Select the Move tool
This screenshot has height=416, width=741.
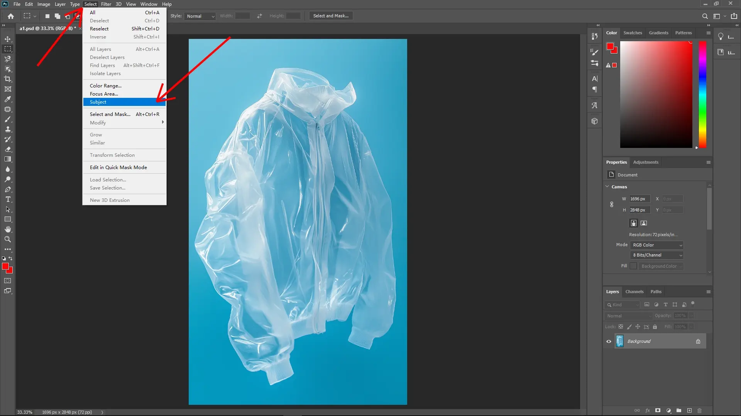(8, 39)
